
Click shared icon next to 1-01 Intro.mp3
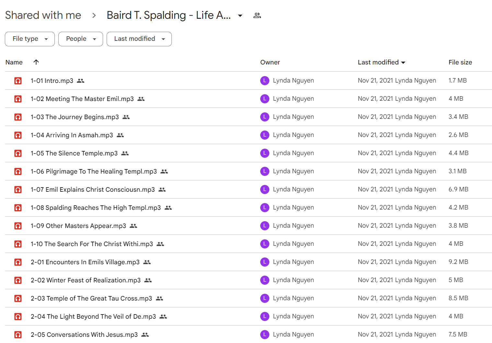click(81, 81)
